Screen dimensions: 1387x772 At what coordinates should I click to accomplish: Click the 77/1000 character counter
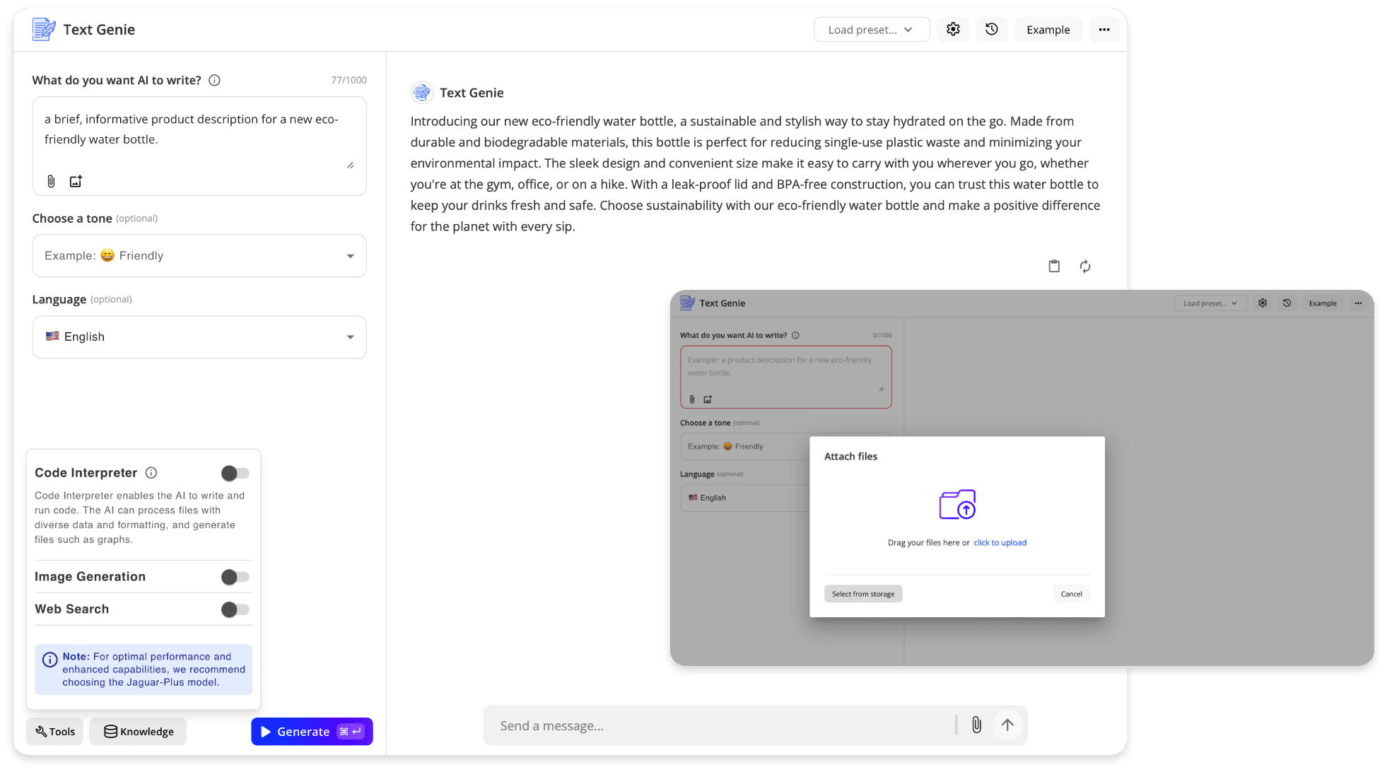(349, 81)
